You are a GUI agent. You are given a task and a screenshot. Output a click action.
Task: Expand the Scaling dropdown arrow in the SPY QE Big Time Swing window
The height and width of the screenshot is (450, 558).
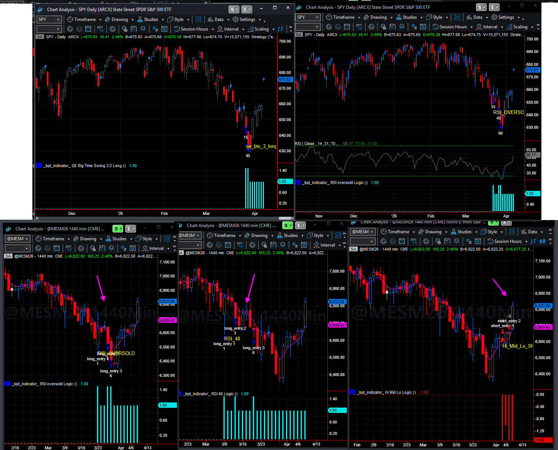(x=273, y=29)
